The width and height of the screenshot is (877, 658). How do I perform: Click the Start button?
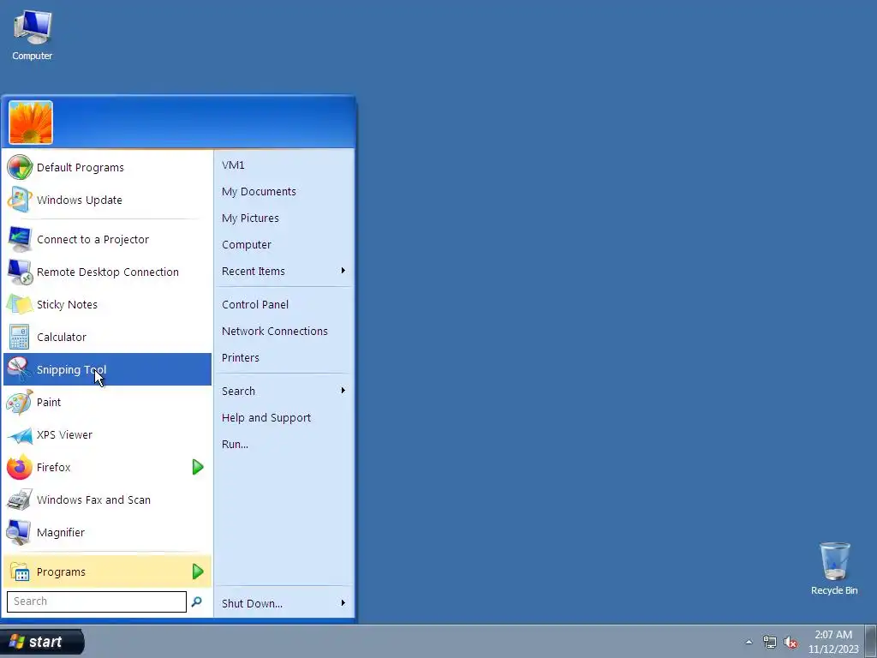tap(42, 642)
